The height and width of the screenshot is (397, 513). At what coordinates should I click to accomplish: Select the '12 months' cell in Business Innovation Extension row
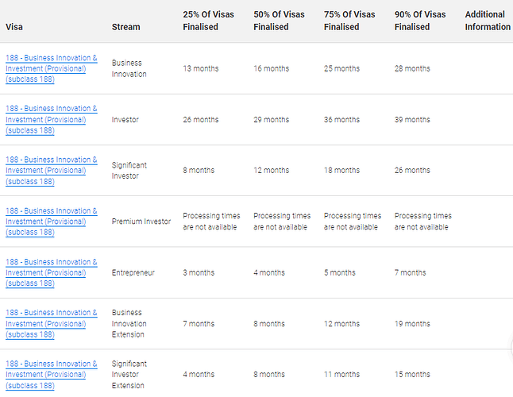[x=341, y=324]
